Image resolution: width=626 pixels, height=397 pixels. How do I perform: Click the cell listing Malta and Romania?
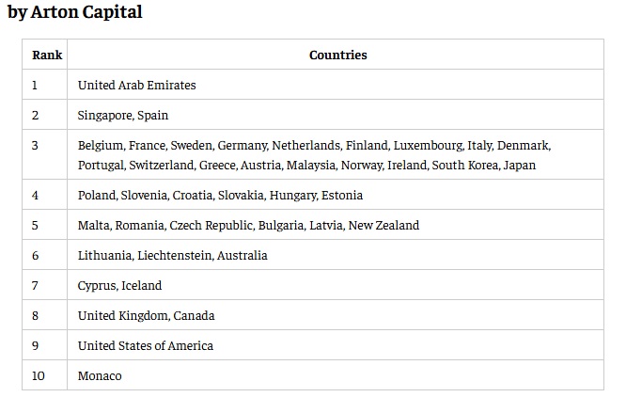248,226
